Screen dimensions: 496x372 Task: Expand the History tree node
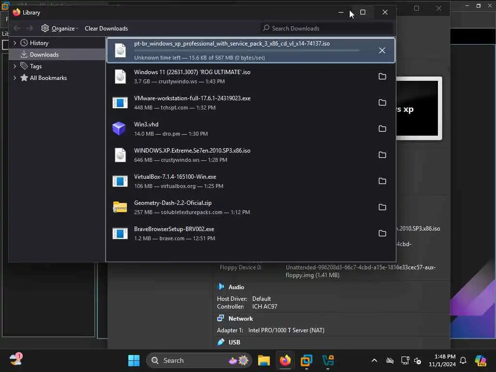coord(15,43)
